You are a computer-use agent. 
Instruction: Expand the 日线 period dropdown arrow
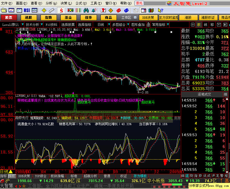point(109,24)
